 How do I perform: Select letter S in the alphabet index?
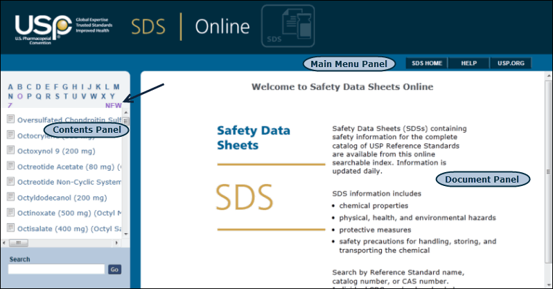(57, 97)
